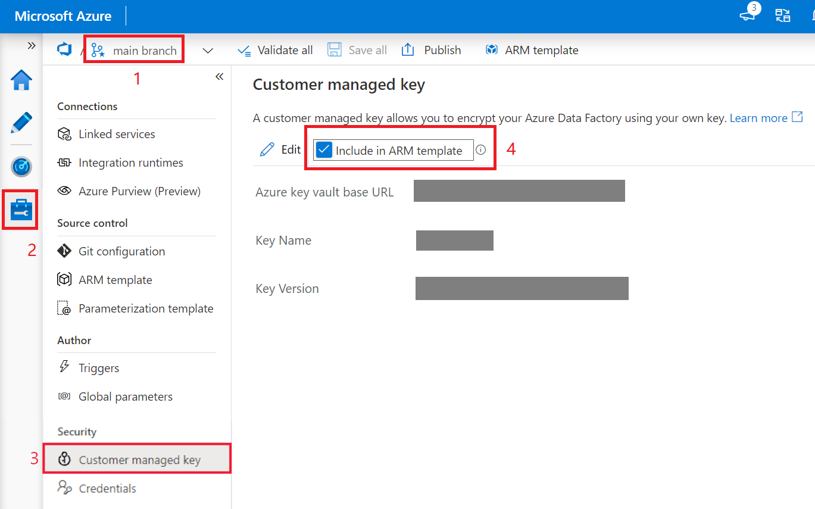Open the main branch dropdown
This screenshot has width=815, height=509.
[135, 51]
